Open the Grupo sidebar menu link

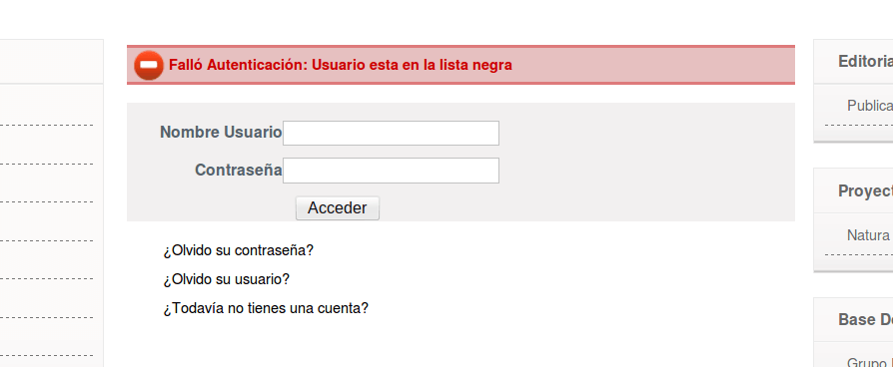pos(870,362)
